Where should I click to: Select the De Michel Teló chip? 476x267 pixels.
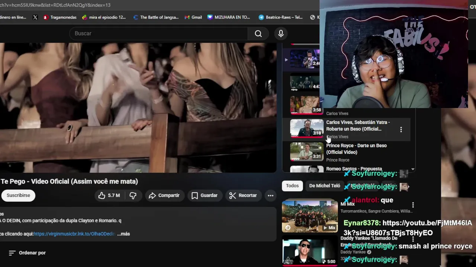pos(325,186)
